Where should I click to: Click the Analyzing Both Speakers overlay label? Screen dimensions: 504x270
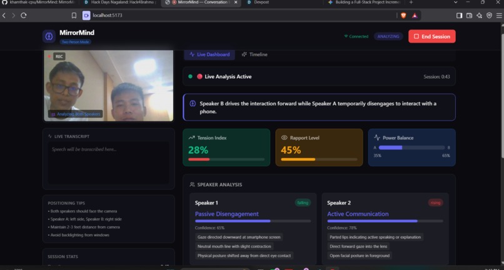coord(76,114)
